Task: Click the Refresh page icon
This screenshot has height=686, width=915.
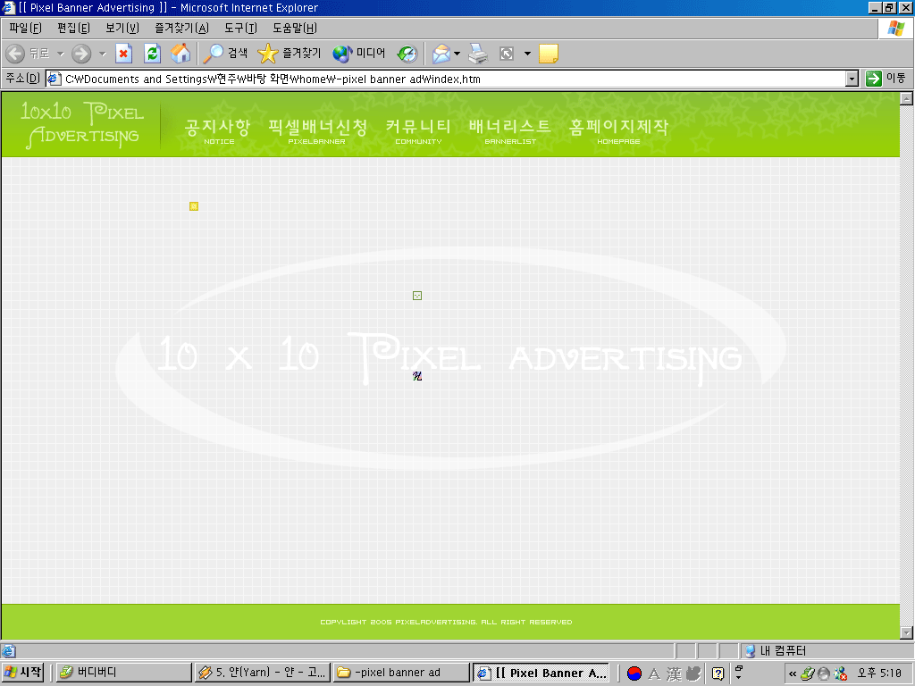Action: point(152,54)
